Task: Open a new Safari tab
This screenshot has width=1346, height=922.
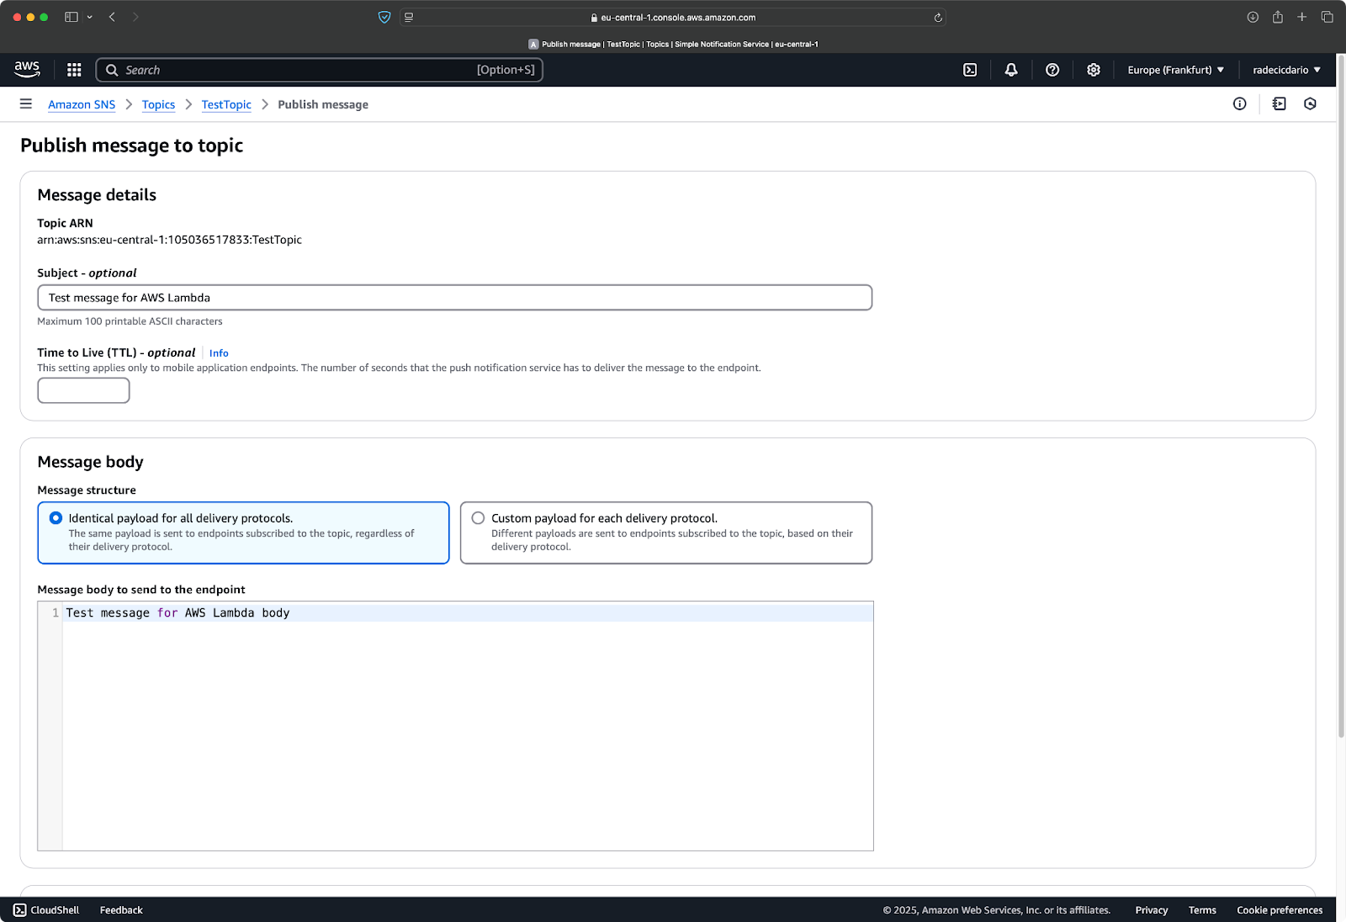Action: (1302, 17)
